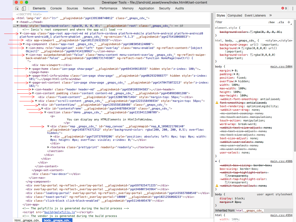Select the toast-portal div element row

click(x=110, y=197)
